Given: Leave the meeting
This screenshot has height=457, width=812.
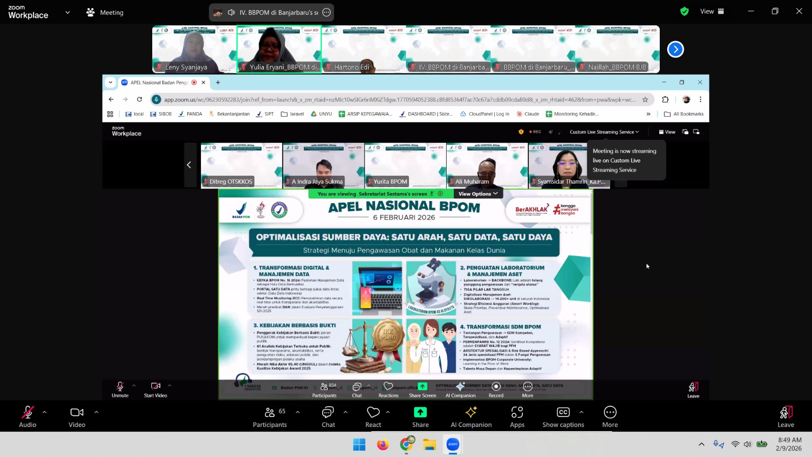Looking at the screenshot, I should click(x=785, y=416).
